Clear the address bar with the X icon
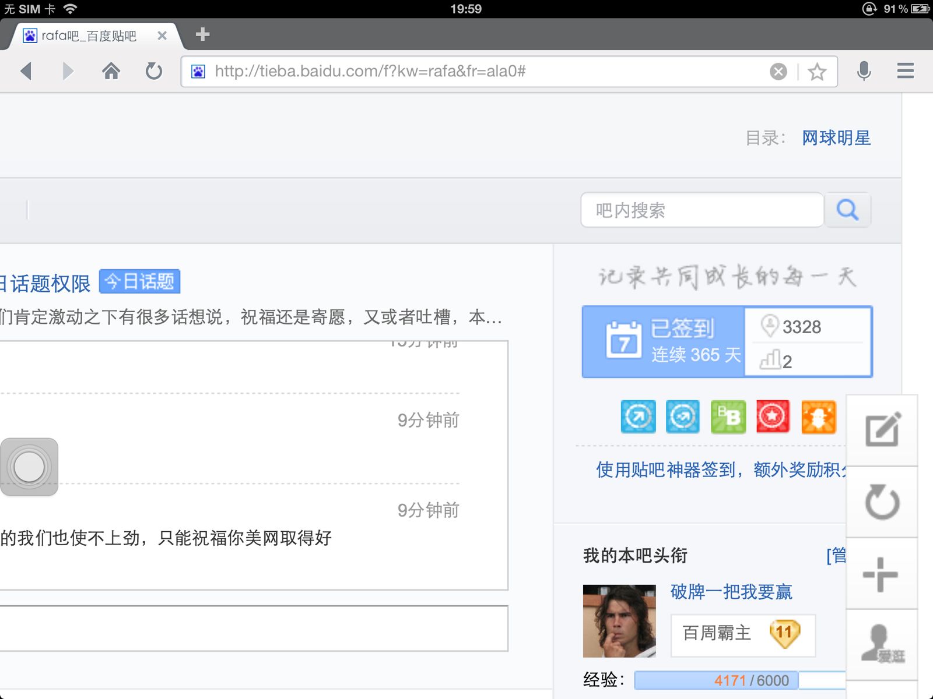The width and height of the screenshot is (933, 699). click(x=778, y=72)
